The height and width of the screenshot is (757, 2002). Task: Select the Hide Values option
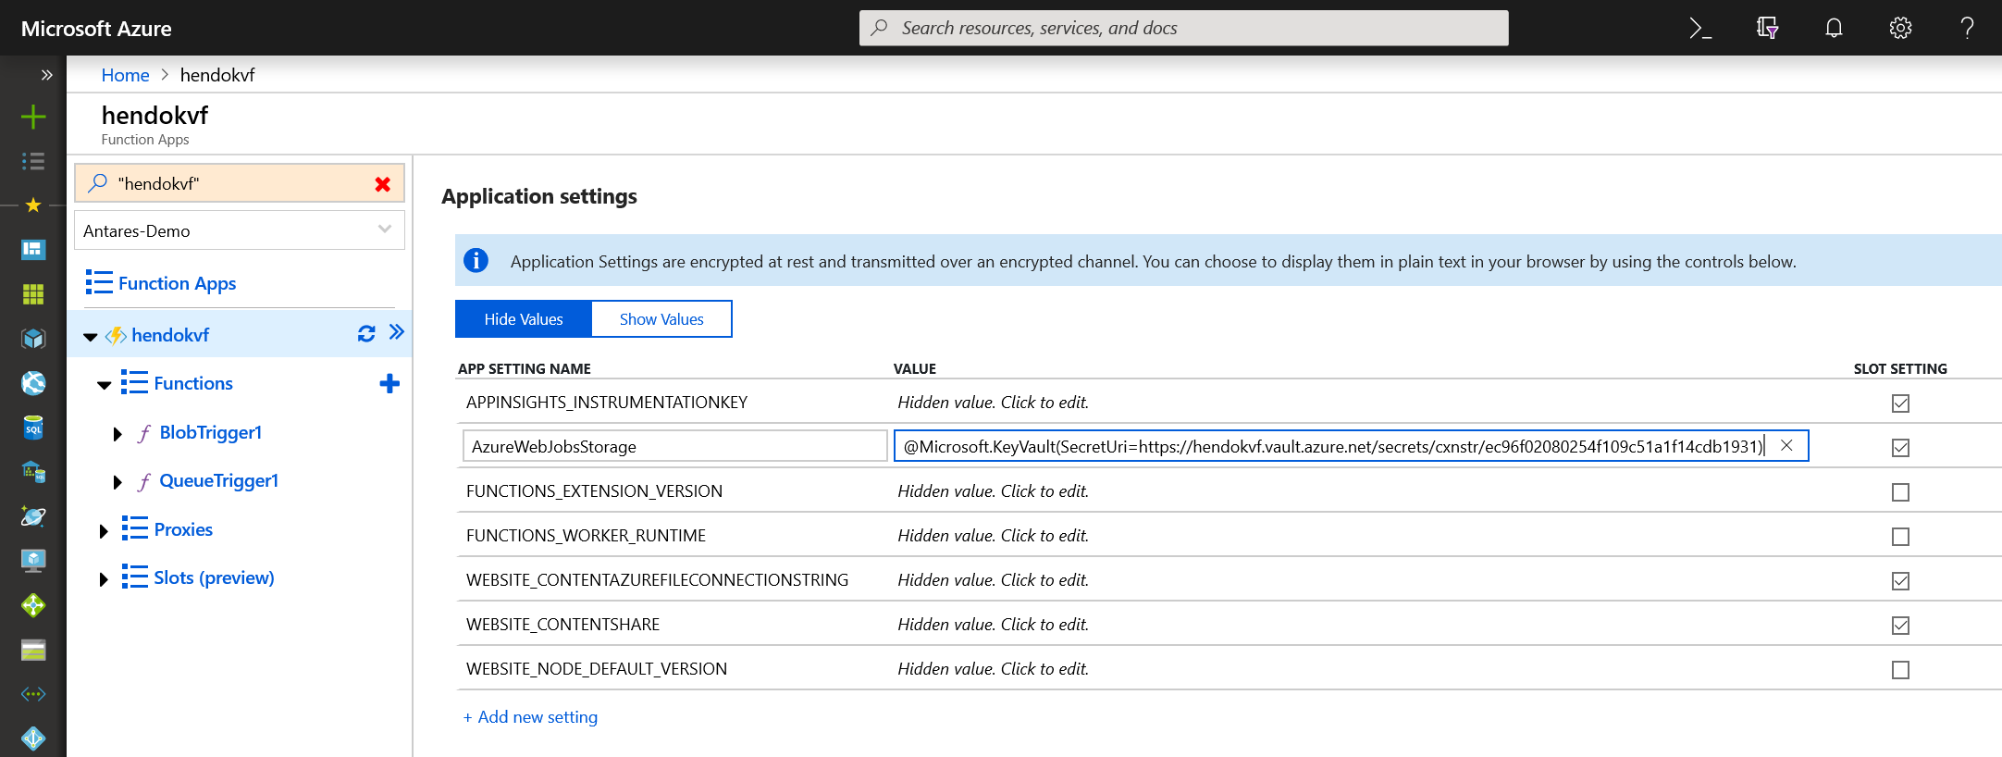click(x=524, y=319)
